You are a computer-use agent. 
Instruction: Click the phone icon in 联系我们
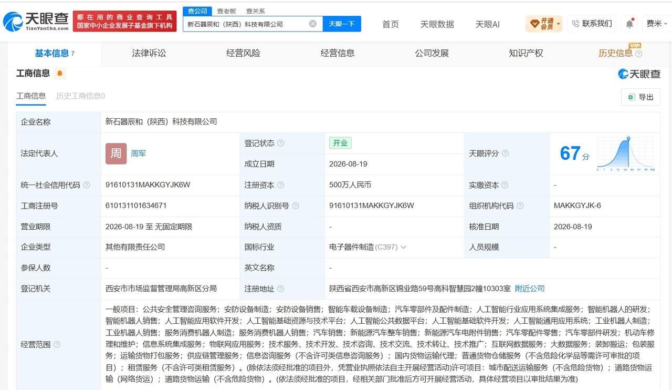coord(575,24)
